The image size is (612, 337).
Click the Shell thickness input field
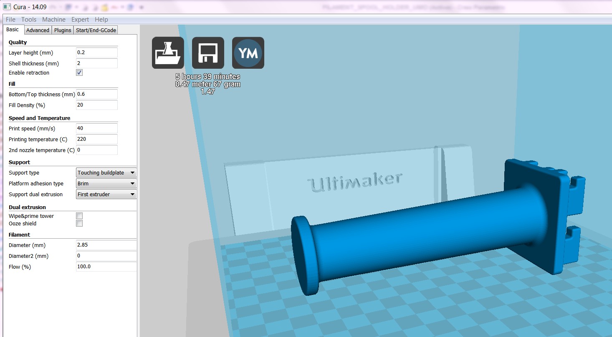97,63
